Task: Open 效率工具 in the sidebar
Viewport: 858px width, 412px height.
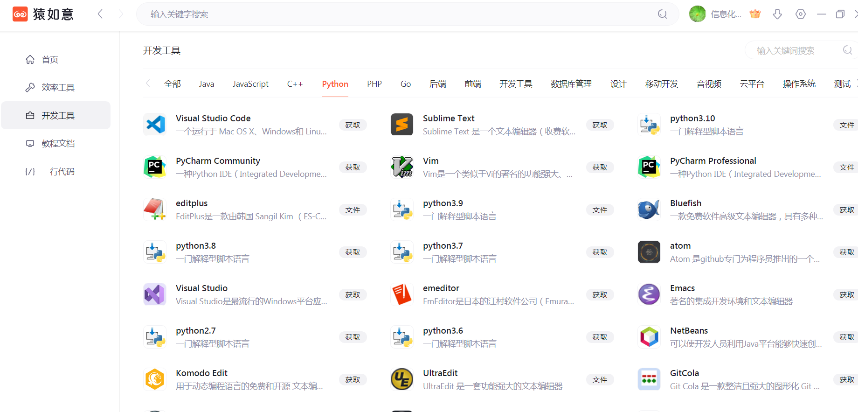Action: 56,88
